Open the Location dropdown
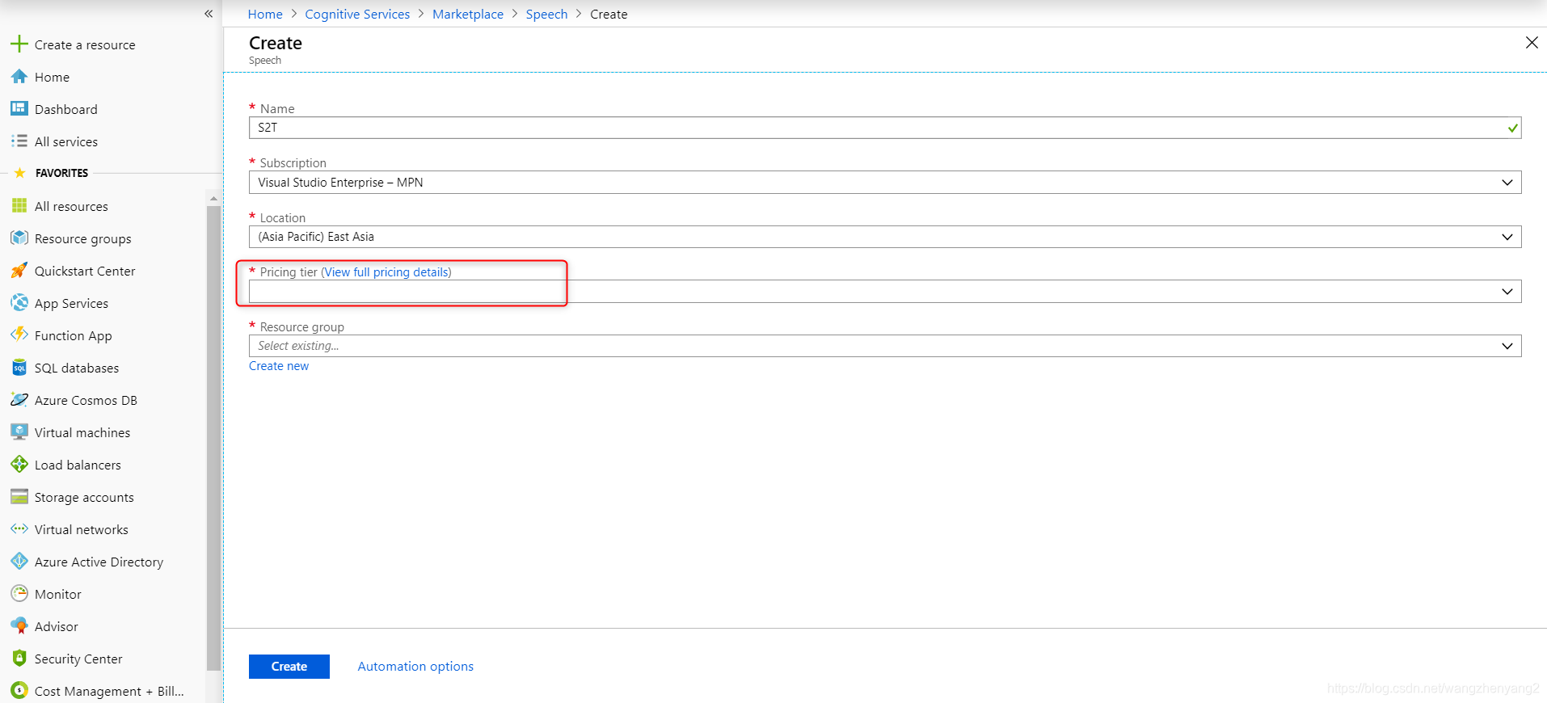This screenshot has width=1547, height=703. [x=885, y=237]
